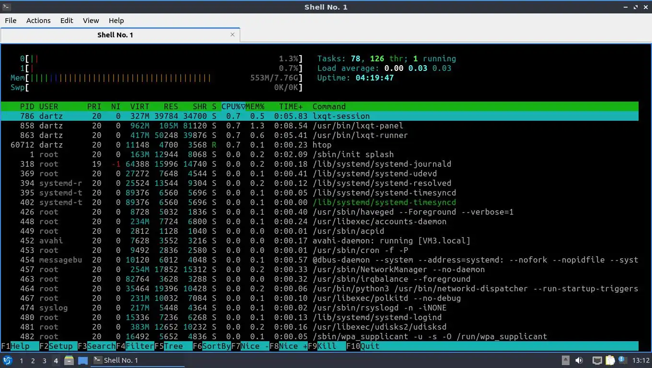Click the removable media eject tray icon
The width and height of the screenshot is (652, 368).
[x=566, y=360]
